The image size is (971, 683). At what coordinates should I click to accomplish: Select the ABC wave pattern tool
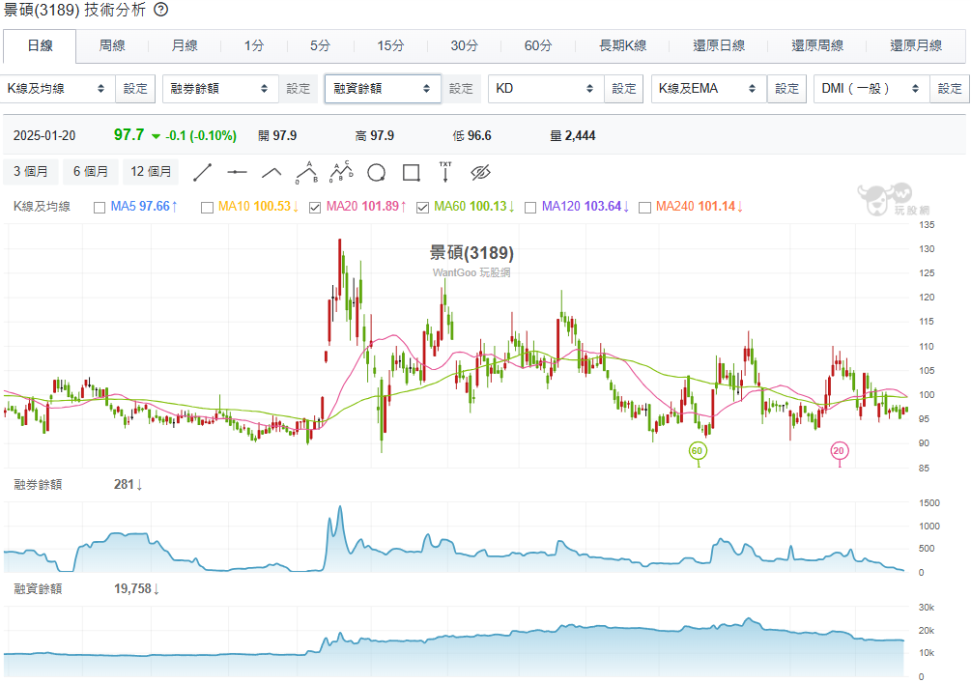(x=306, y=172)
